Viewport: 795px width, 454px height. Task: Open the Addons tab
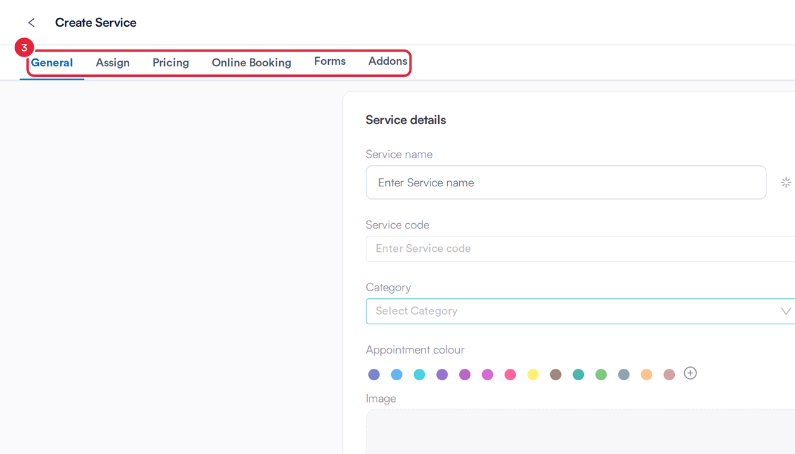tap(387, 61)
